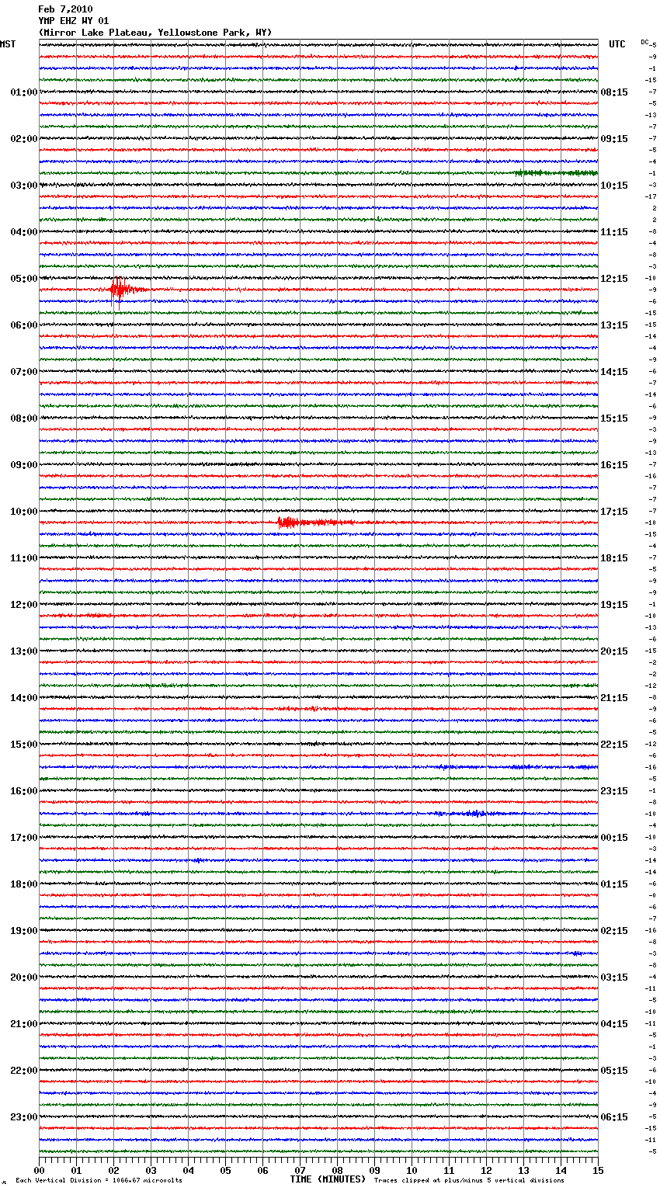
Task: Click the 'YMP EHZ WY 01' station label
Action: click(74, 21)
